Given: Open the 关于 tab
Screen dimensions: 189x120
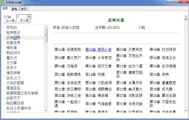Looking at the screenshot, I should tap(24, 9).
